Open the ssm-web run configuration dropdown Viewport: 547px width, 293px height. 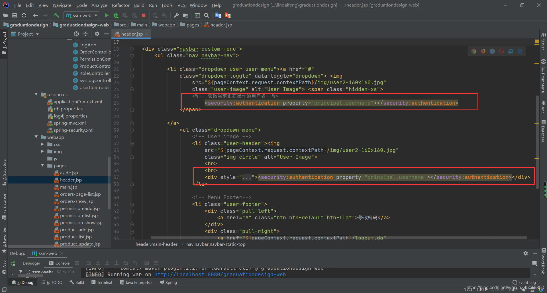pyautogui.click(x=82, y=15)
